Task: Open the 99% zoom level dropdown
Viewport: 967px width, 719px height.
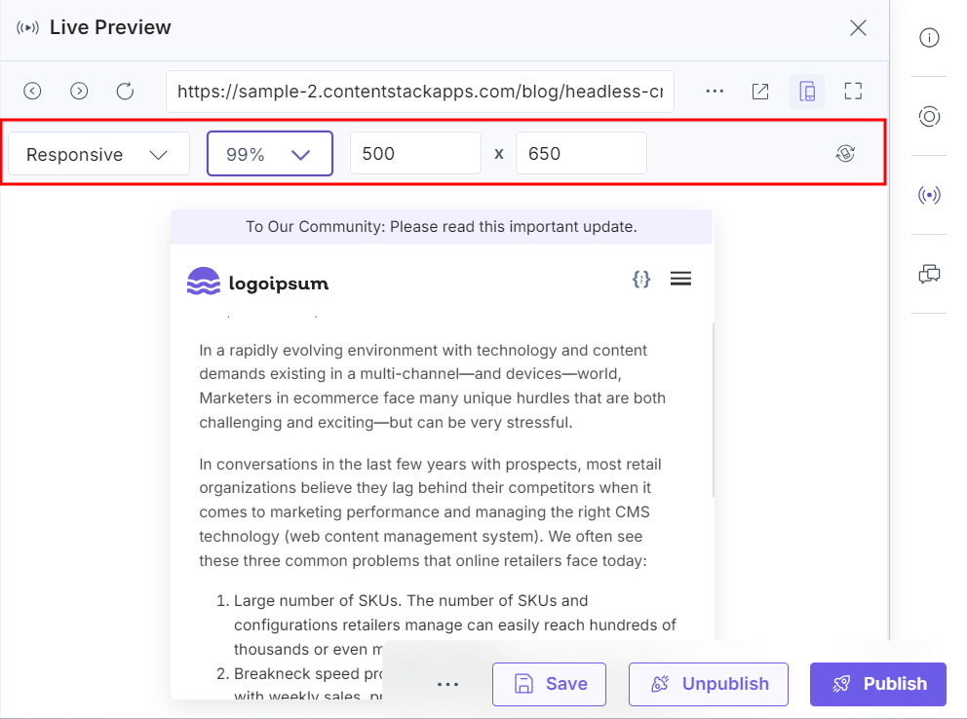Action: click(x=270, y=153)
